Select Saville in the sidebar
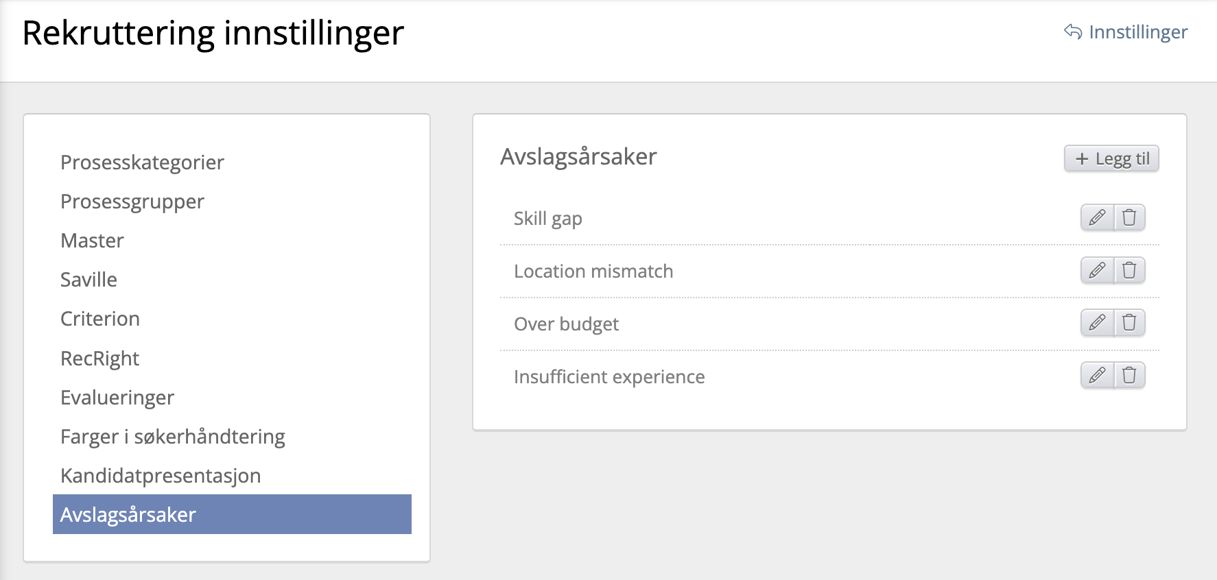 coord(88,280)
